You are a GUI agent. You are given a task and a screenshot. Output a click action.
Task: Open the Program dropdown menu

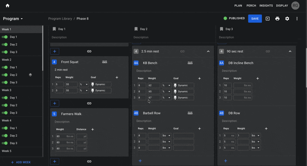[13, 18]
